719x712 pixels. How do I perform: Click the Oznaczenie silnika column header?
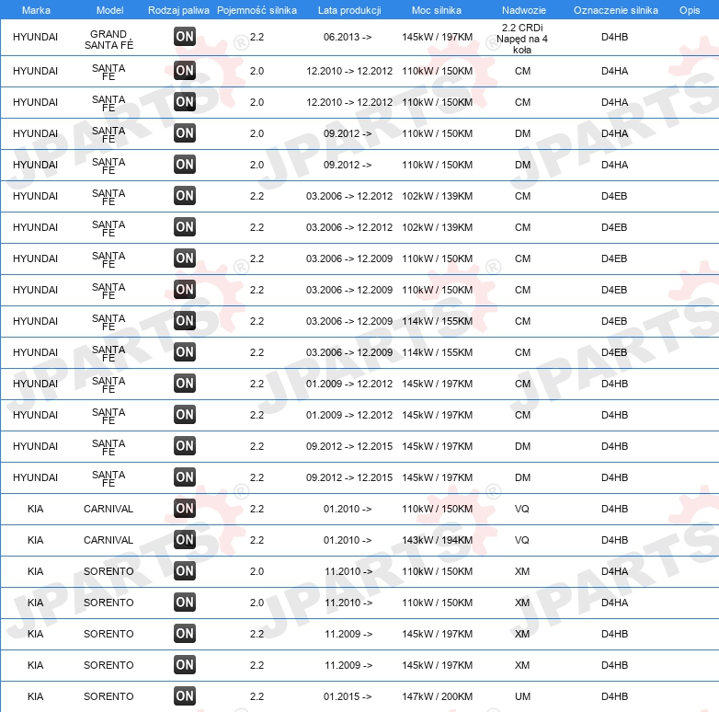(615, 10)
